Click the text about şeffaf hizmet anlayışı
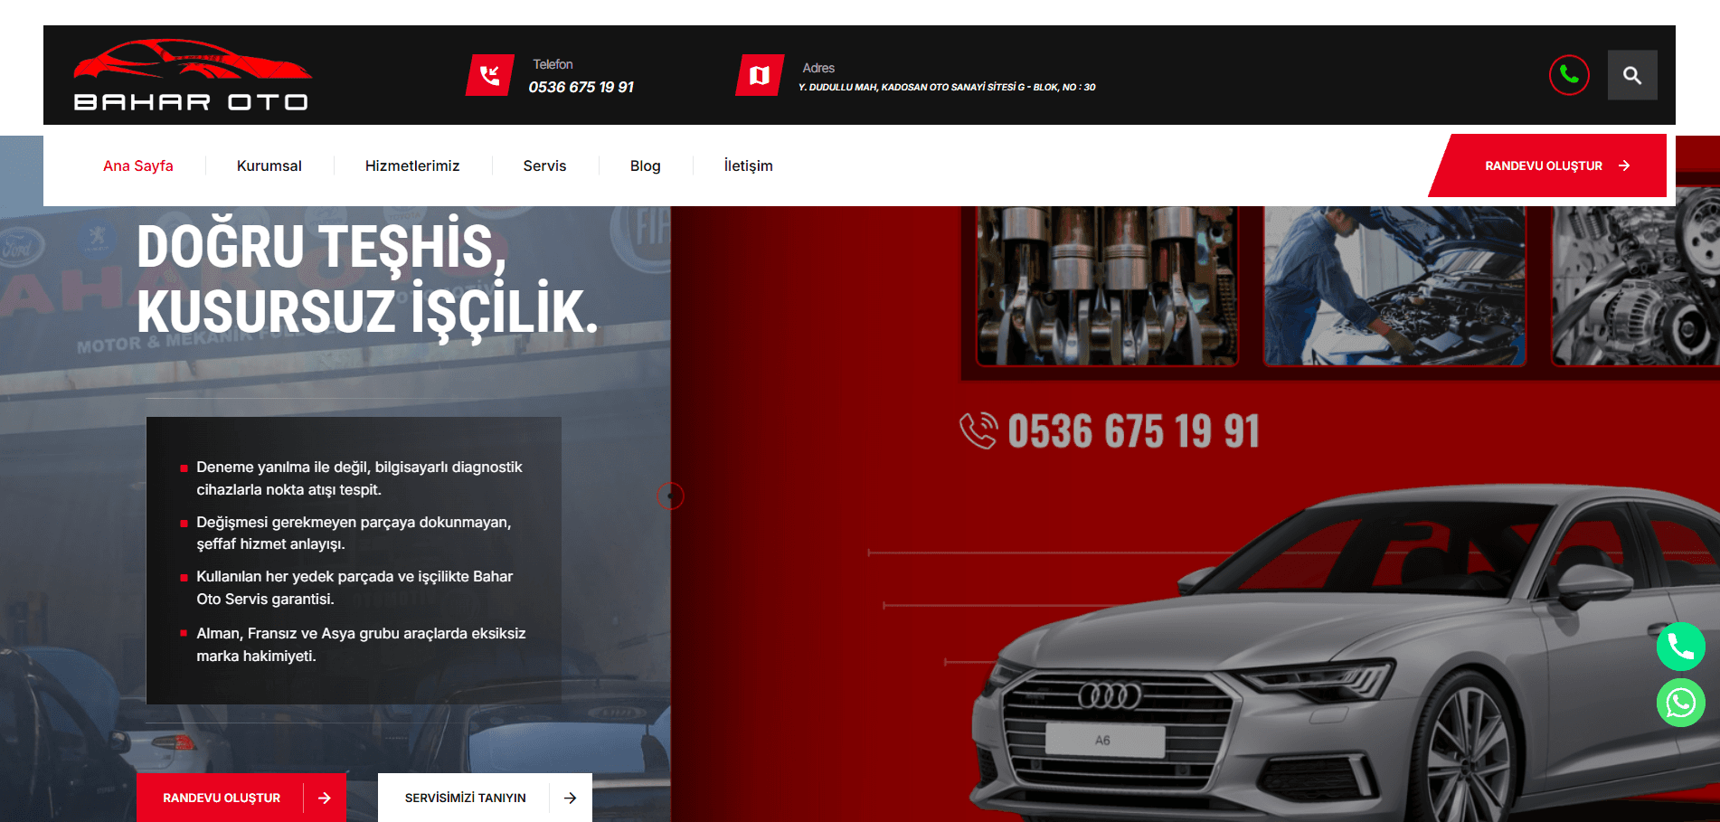1720x822 pixels. [354, 533]
